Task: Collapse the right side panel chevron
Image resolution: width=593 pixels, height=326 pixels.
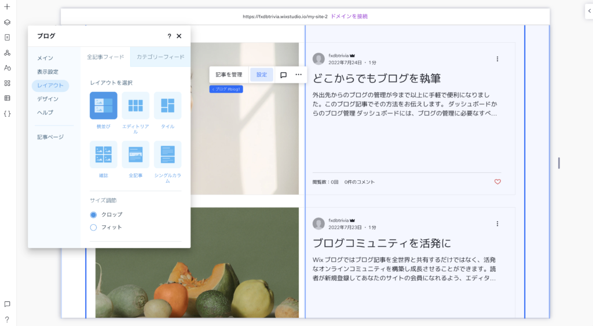Action: (x=589, y=11)
